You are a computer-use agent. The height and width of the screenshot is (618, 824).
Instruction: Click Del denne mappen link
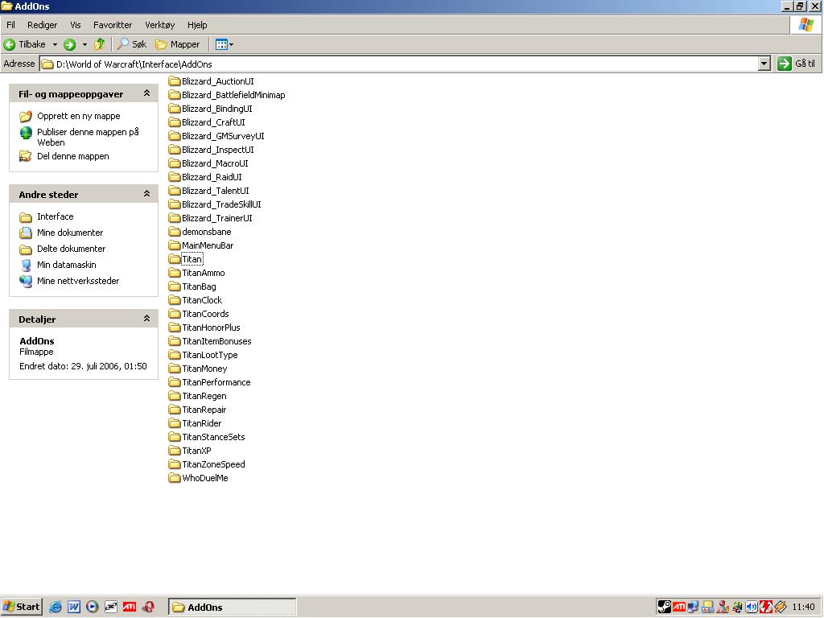(x=72, y=156)
